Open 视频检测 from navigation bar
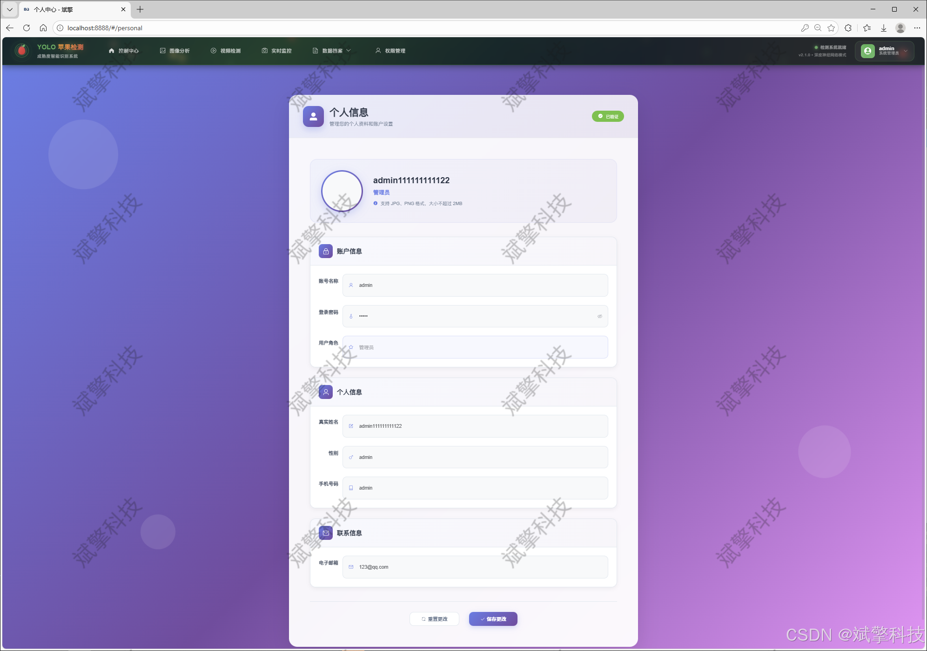 coord(226,51)
